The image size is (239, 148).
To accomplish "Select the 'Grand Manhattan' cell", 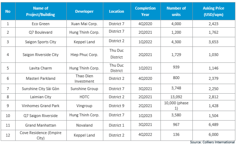I will point(41,125).
